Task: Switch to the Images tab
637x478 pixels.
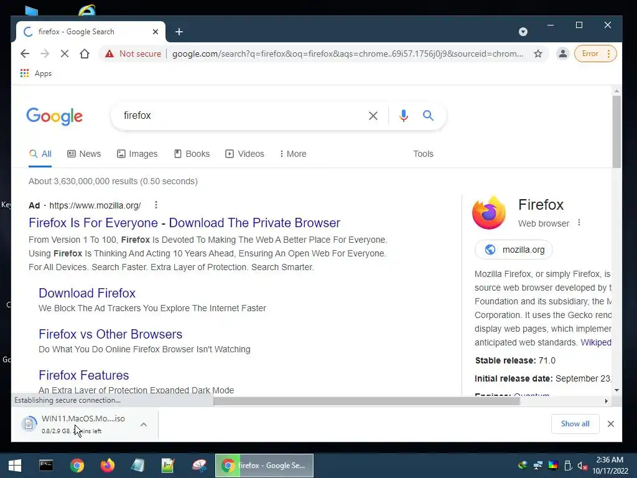Action: tap(137, 154)
